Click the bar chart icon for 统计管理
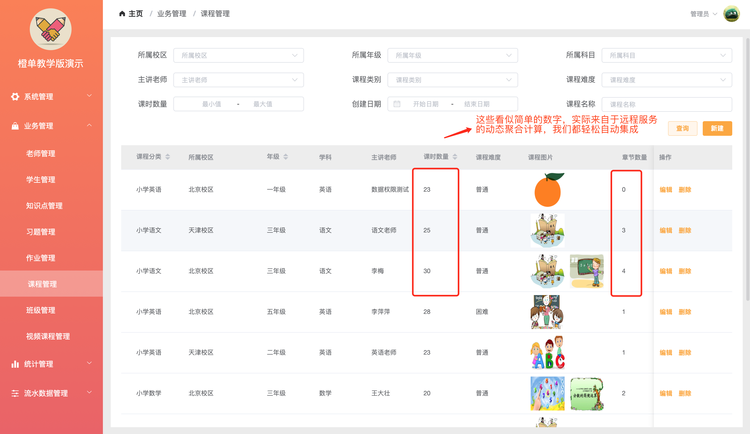This screenshot has width=750, height=434. [15, 364]
